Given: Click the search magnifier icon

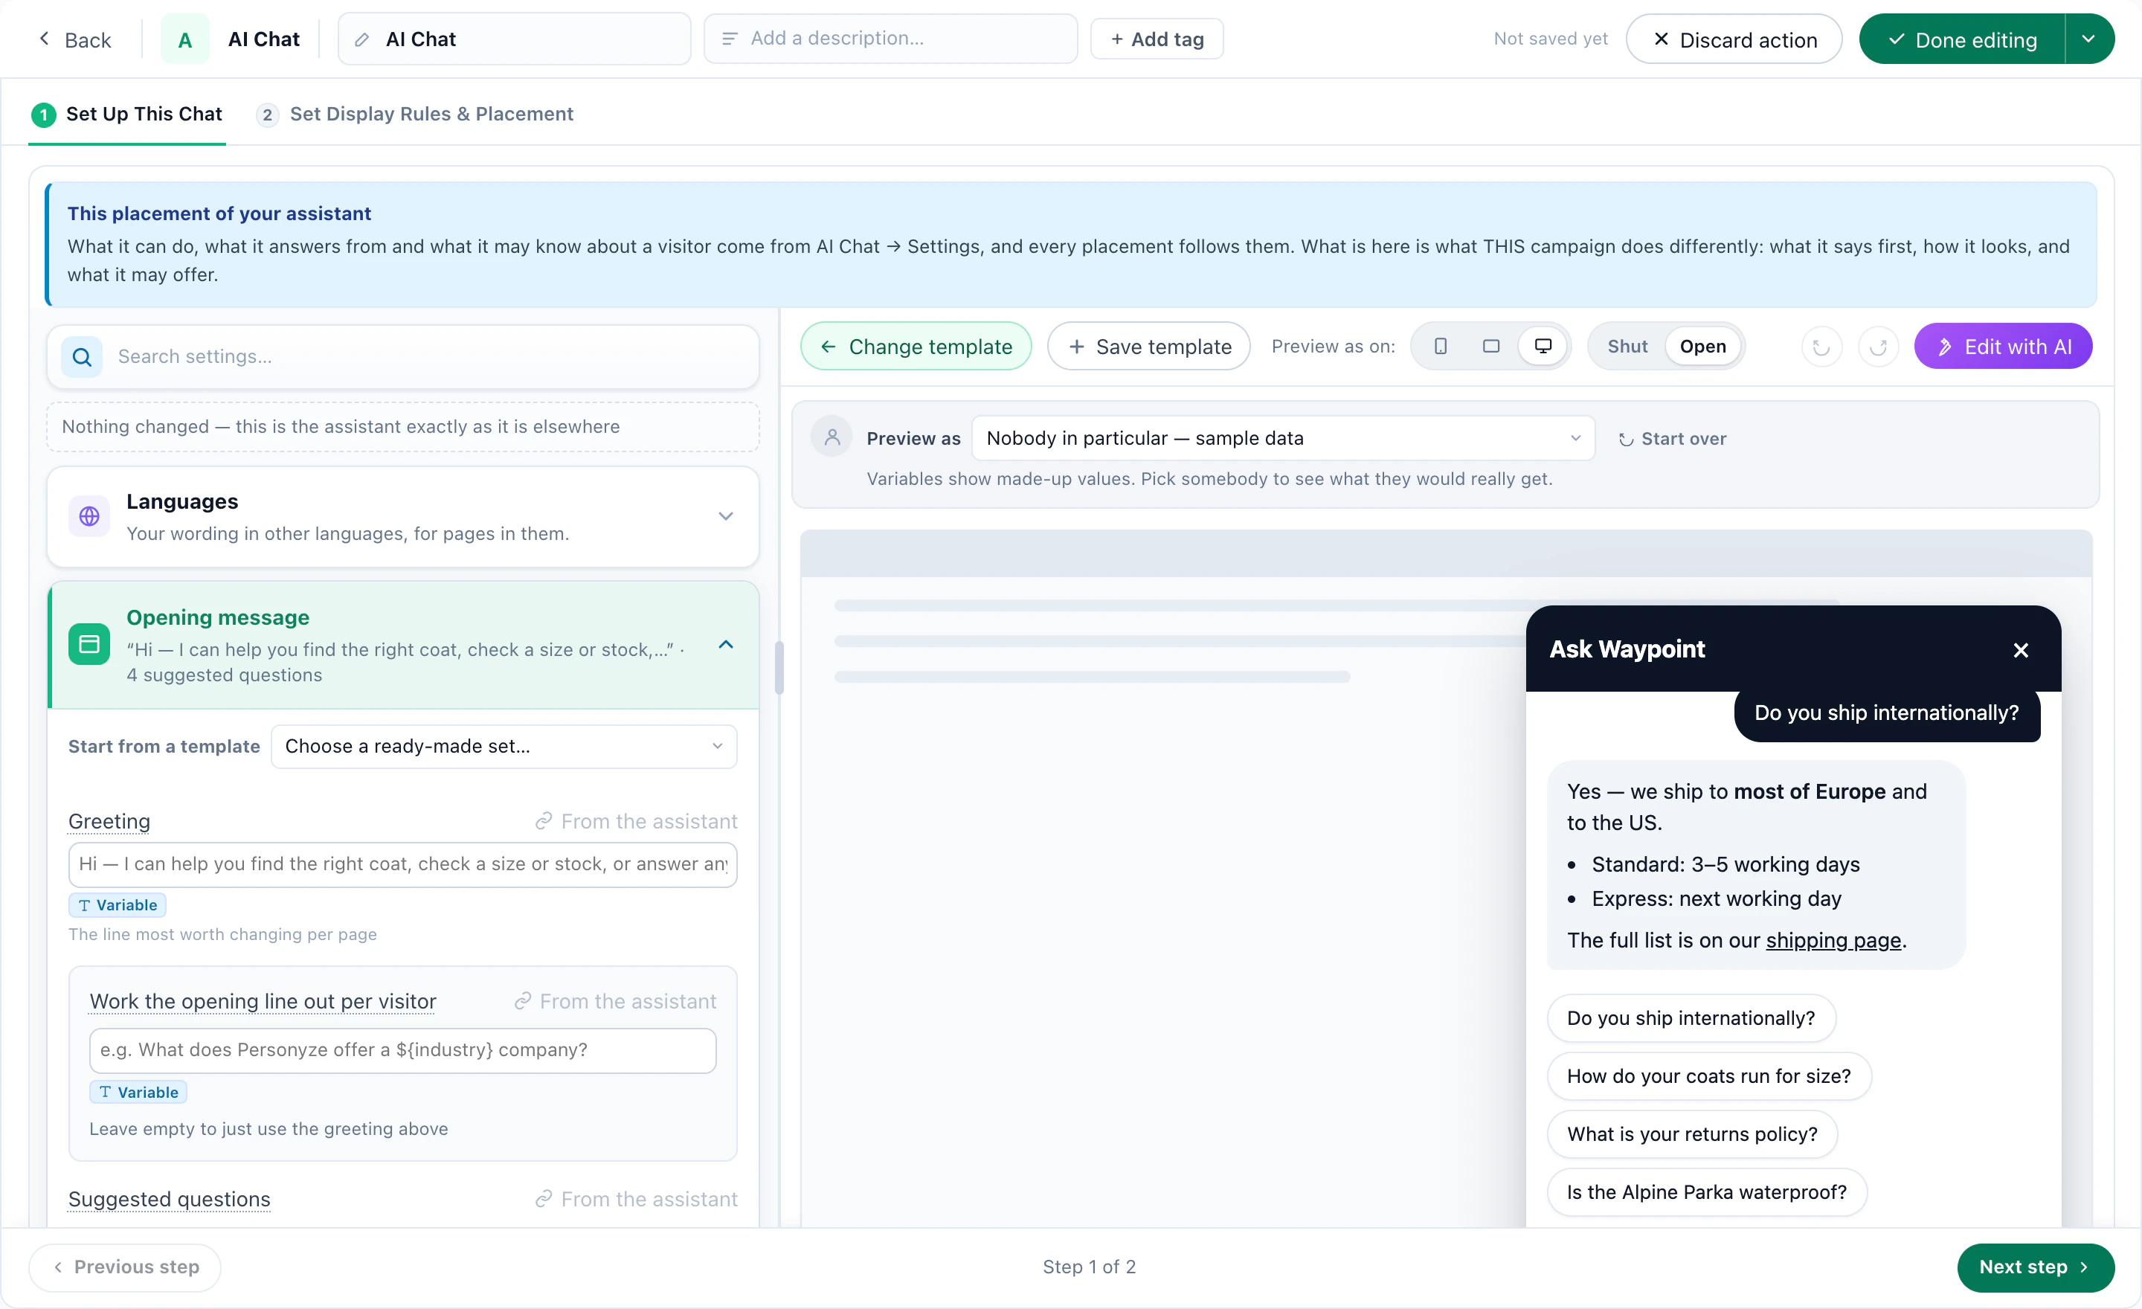Looking at the screenshot, I should click(x=82, y=356).
